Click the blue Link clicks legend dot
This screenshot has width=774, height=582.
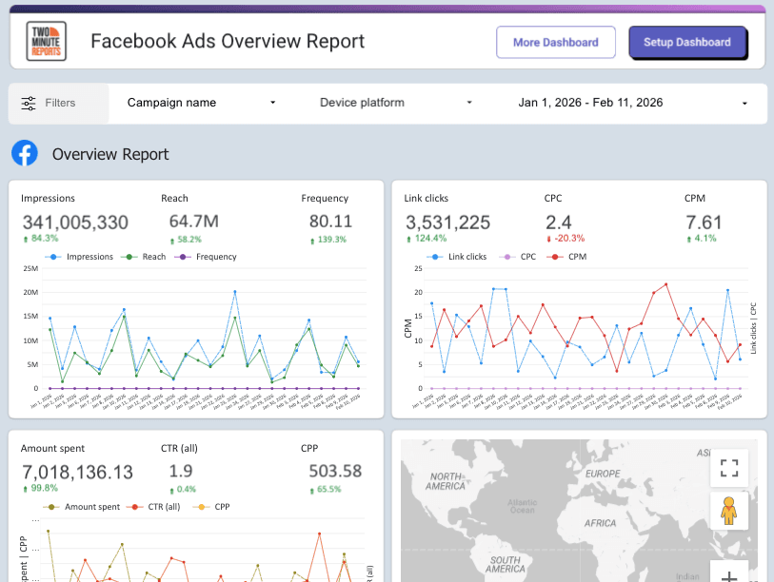[434, 255]
